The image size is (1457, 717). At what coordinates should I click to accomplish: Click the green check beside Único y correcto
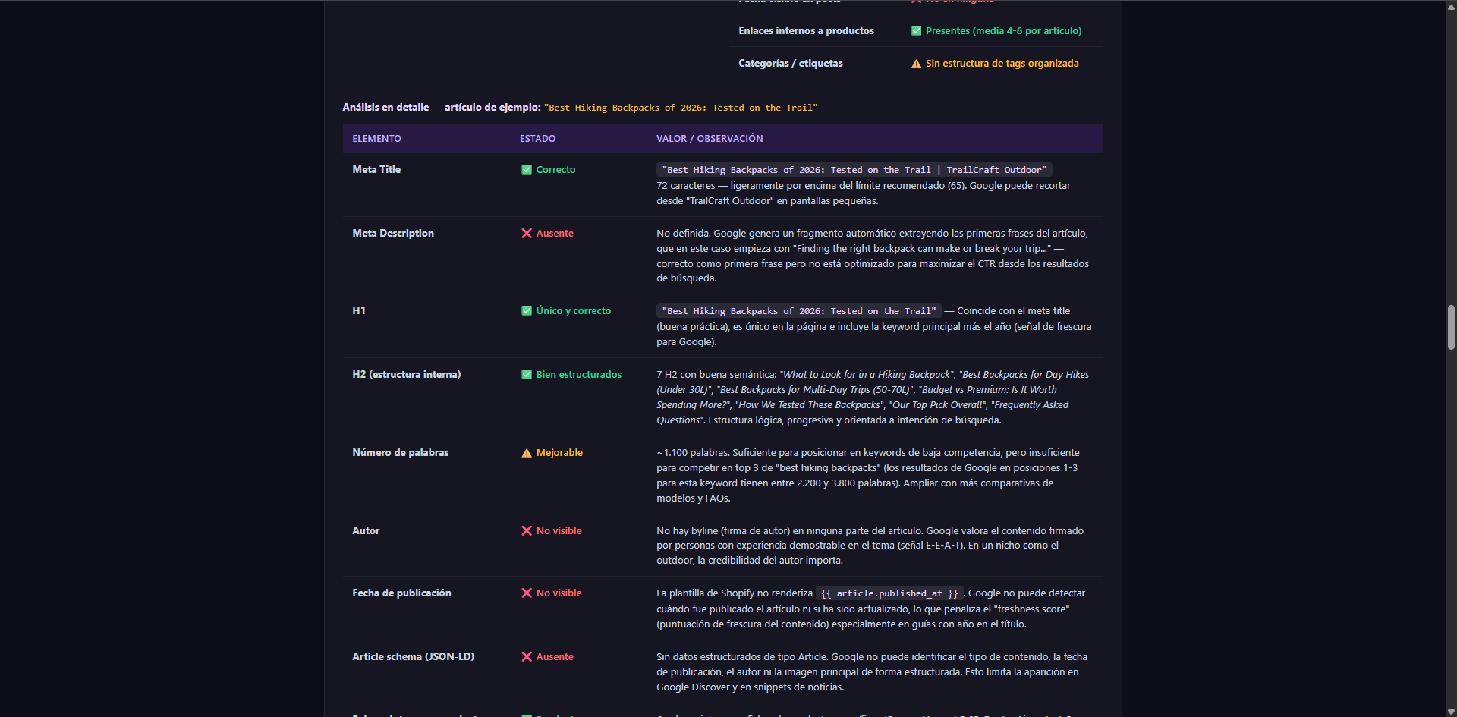point(527,311)
